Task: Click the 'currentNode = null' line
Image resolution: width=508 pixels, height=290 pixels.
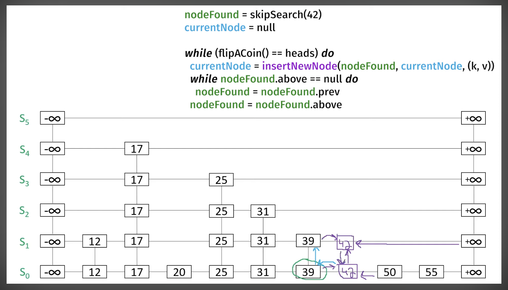Action: [230, 28]
